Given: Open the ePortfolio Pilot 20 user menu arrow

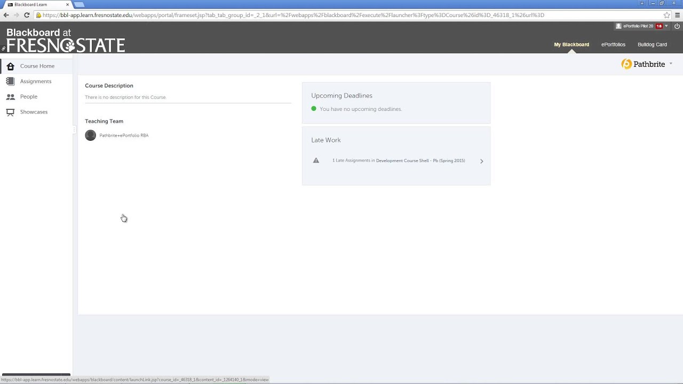Looking at the screenshot, I should pos(666,26).
